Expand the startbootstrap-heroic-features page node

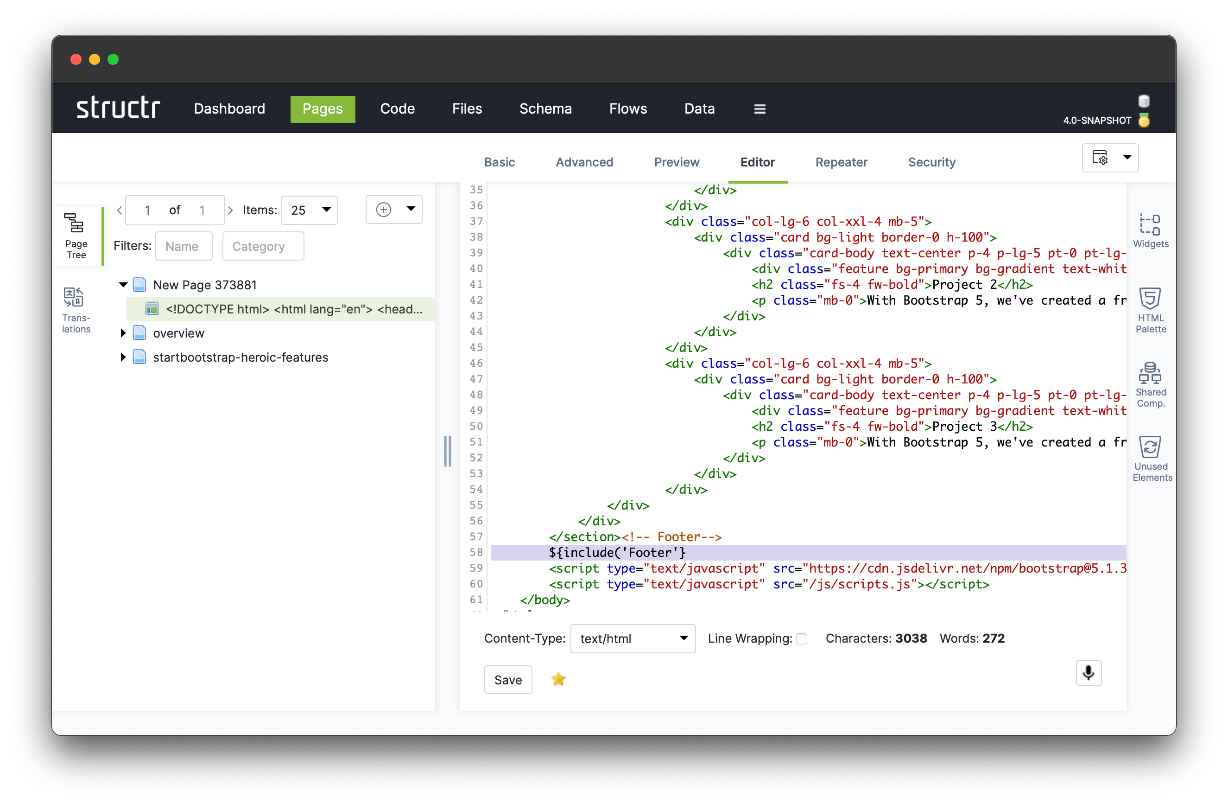coord(123,357)
